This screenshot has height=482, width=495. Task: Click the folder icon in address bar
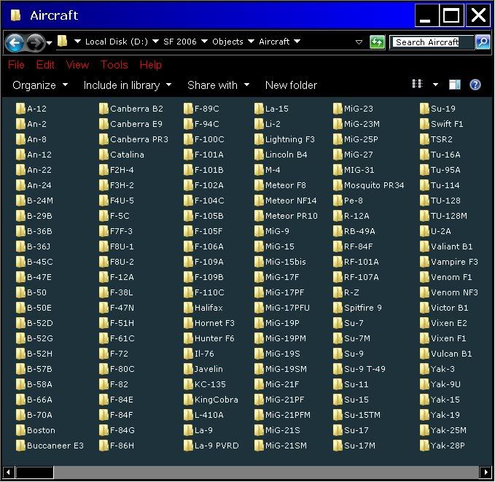[63, 42]
